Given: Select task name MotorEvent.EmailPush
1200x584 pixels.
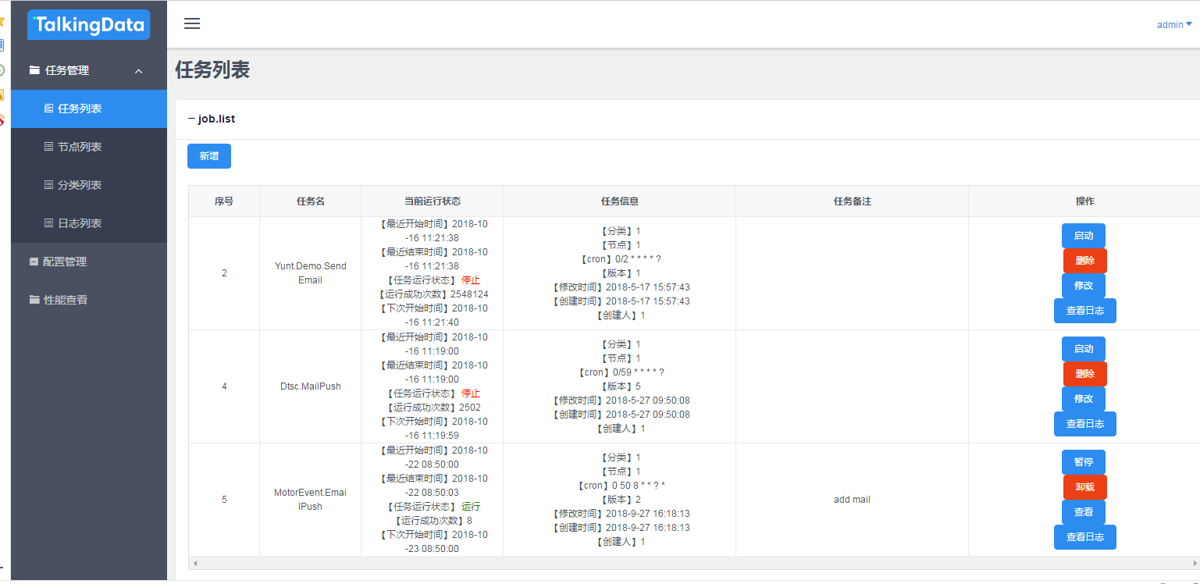Looking at the screenshot, I should point(311,500).
